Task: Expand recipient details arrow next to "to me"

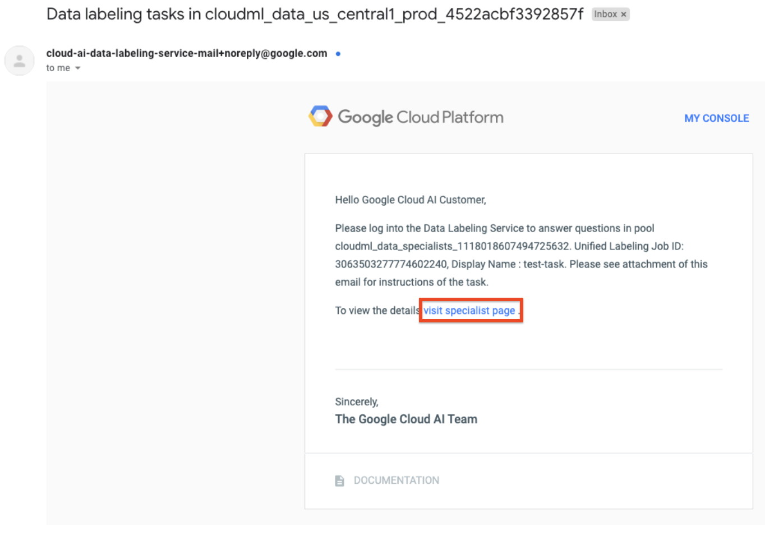Action: click(x=78, y=68)
